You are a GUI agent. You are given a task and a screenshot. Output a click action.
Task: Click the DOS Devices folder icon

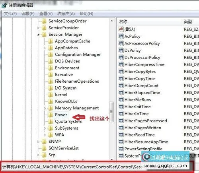tap(51, 61)
